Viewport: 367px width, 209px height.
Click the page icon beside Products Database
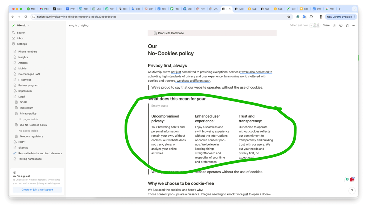155,33
